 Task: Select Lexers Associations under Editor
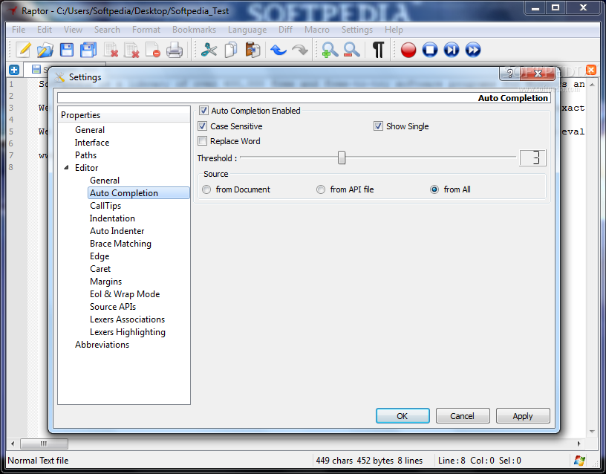coord(128,319)
